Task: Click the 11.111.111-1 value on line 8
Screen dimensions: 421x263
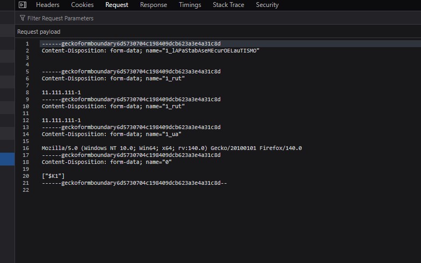Action: pyautogui.click(x=61, y=92)
